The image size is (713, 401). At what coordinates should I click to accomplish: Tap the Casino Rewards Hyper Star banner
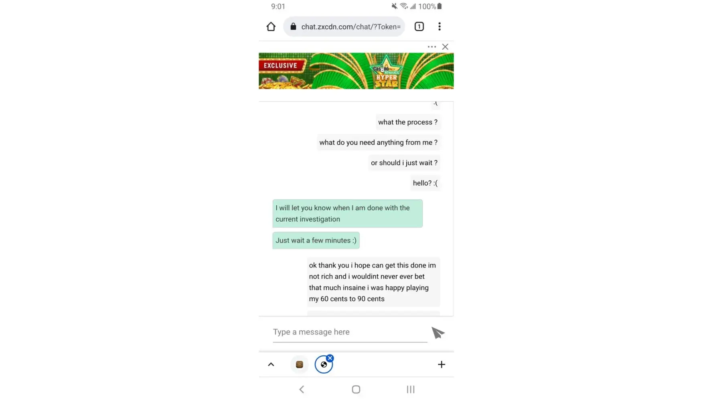(356, 71)
